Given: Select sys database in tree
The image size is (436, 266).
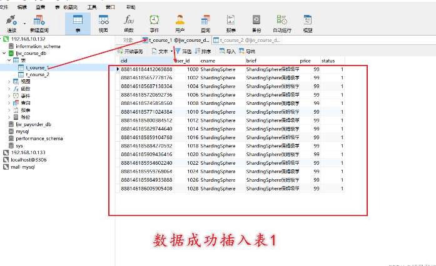Looking at the screenshot, I should coord(19,145).
